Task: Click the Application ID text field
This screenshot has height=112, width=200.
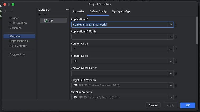Action: click(120, 24)
